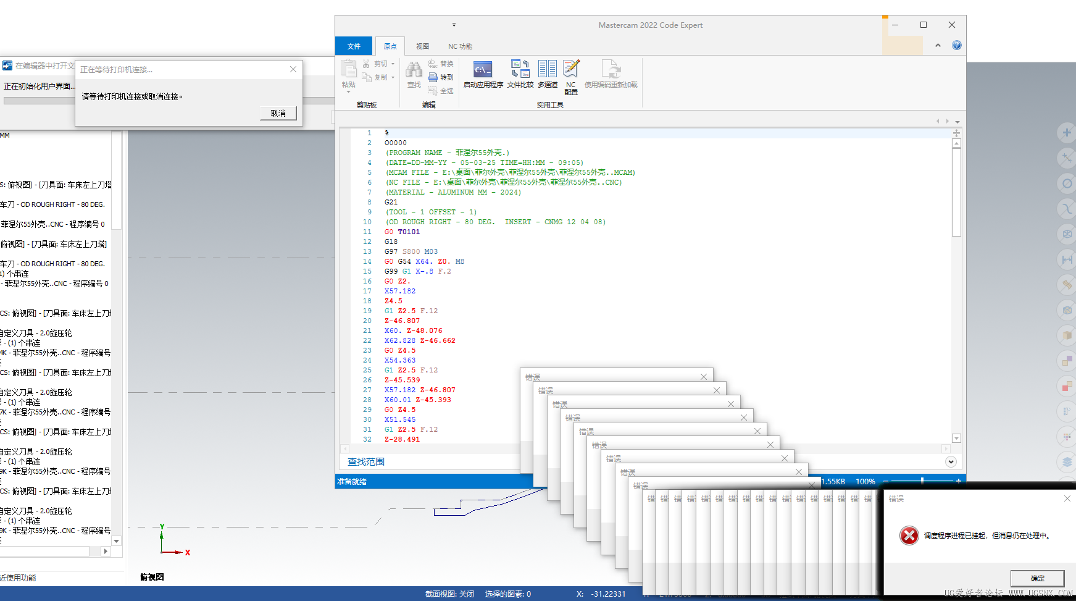
Task: Click the plus icon in right toolbar
Action: tap(1067, 132)
